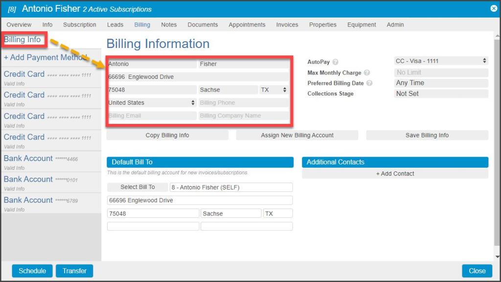Click the Copy Billing Info button
Image resolution: width=501 pixels, height=282 pixels.
pos(167,136)
